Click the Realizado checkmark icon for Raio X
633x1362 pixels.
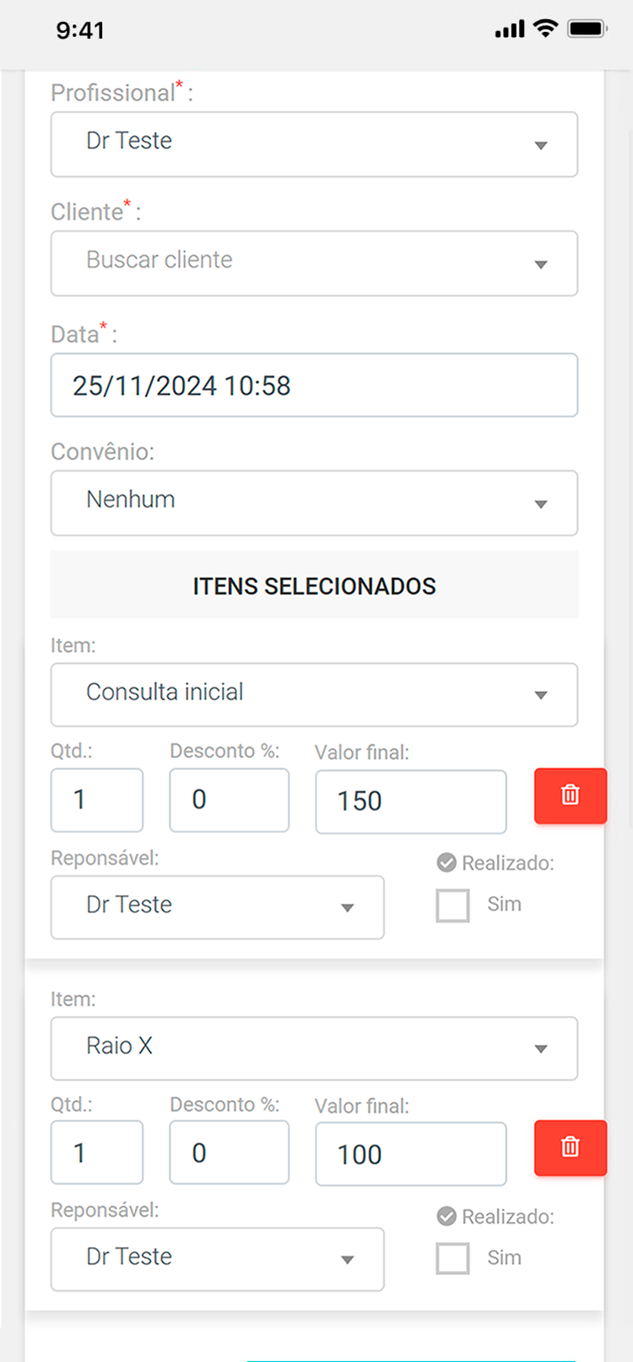click(447, 1216)
